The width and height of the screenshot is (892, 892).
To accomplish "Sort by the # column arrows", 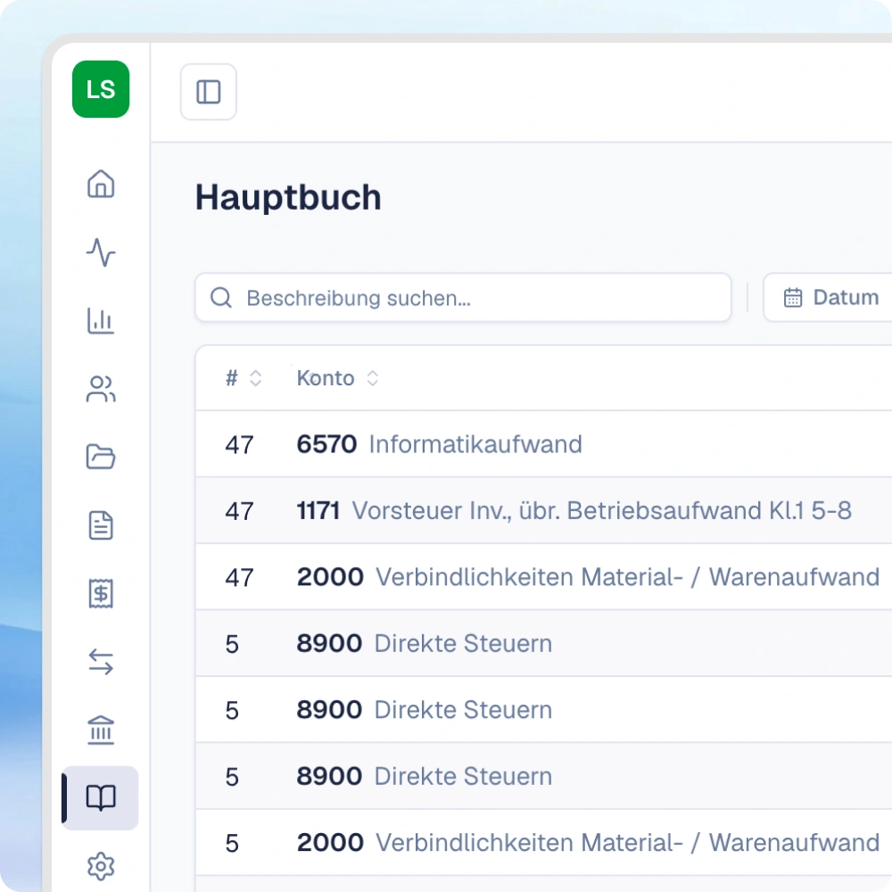I will (255, 378).
